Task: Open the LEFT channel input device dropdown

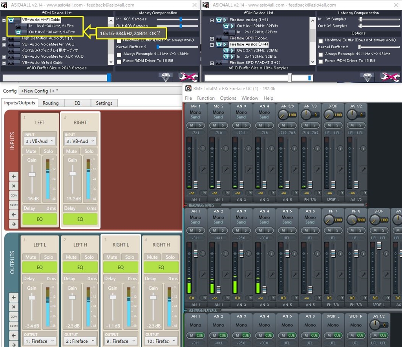Action: [40, 141]
